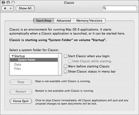
Task: Click the back arrow navigation icon
Action: [5, 8]
